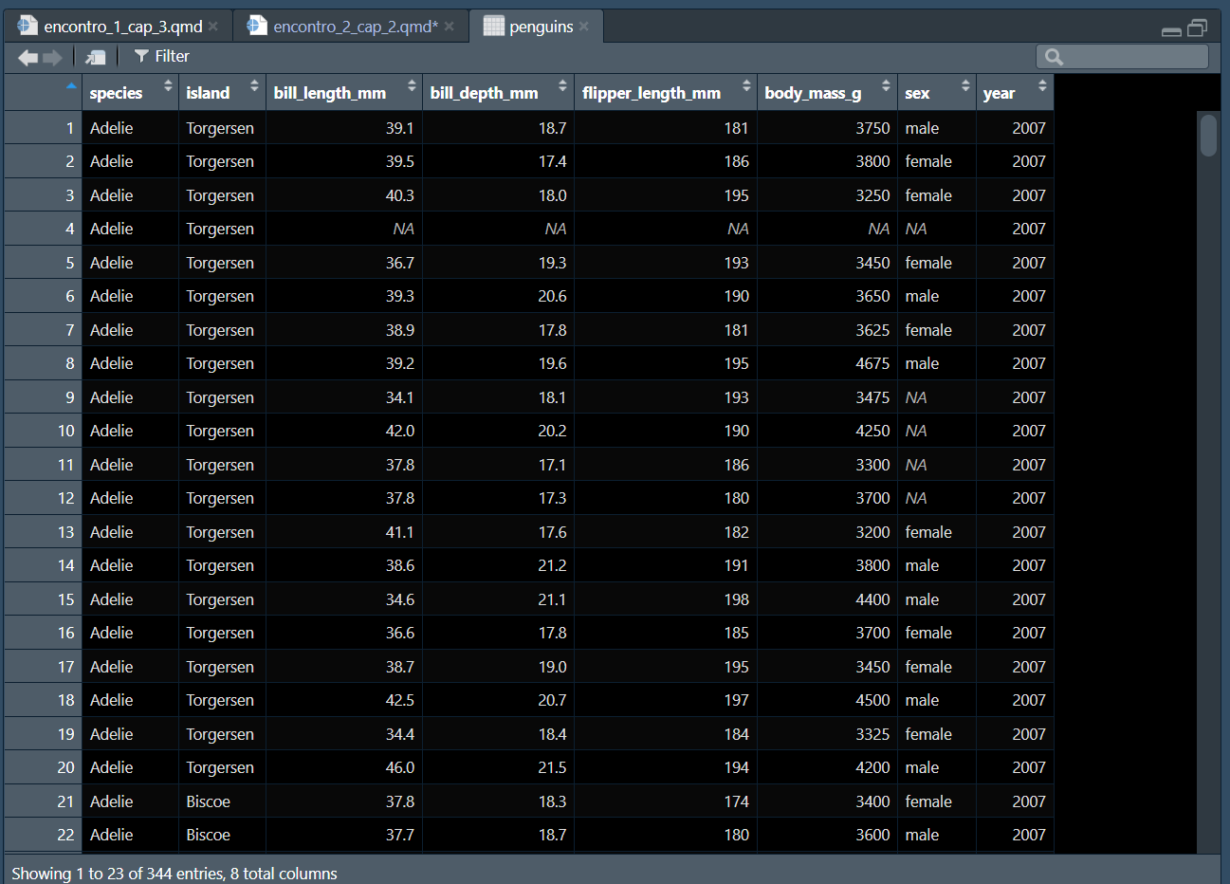Close the penguins tab
This screenshot has height=884, width=1230.
point(584,27)
